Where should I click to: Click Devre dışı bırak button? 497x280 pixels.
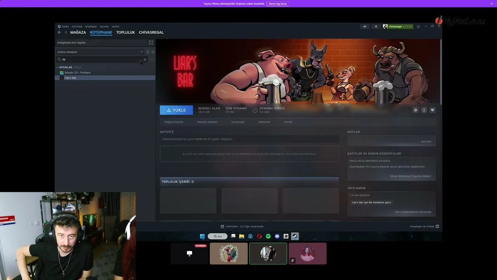(x=278, y=3)
